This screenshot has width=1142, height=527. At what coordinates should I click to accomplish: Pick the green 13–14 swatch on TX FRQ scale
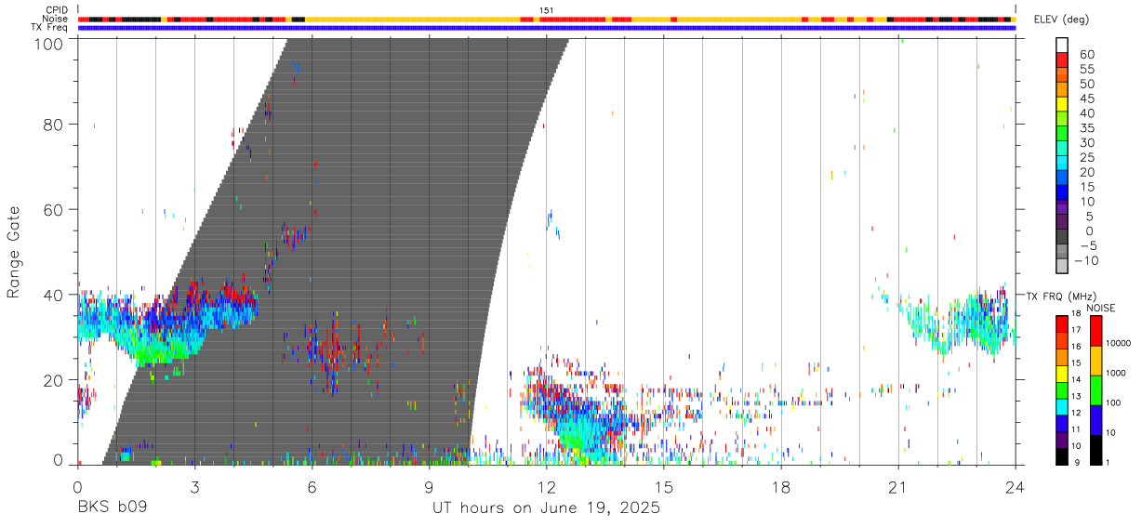(x=1062, y=389)
